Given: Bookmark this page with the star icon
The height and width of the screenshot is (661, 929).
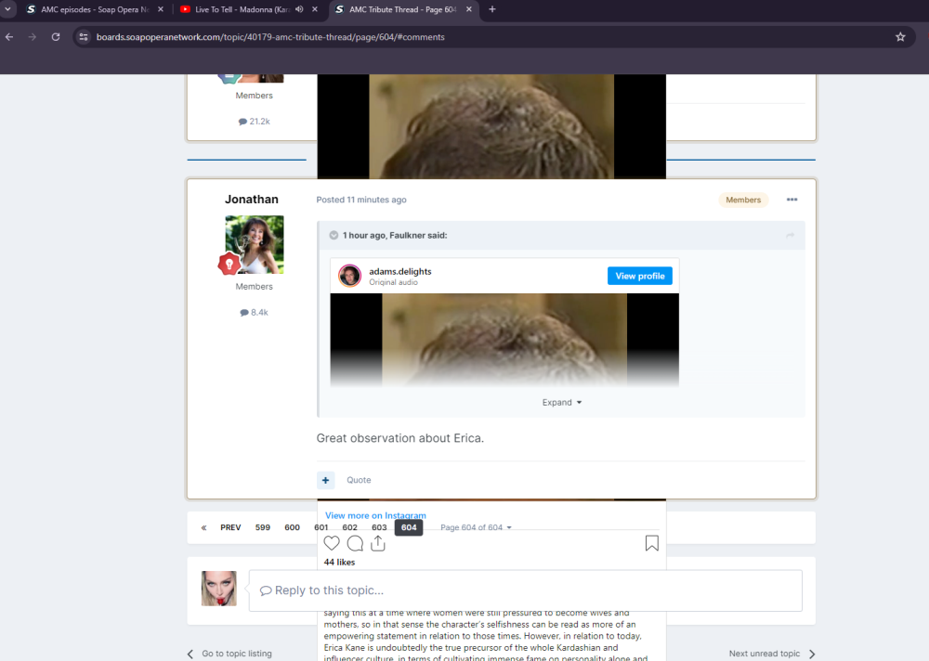Looking at the screenshot, I should click(x=900, y=37).
